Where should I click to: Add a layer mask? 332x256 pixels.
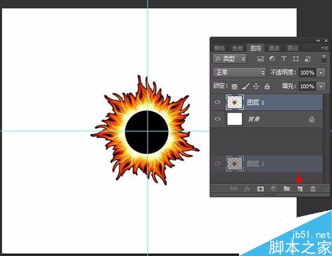[x=260, y=188]
